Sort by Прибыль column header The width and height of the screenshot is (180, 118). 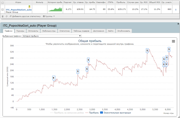tap(121, 2)
